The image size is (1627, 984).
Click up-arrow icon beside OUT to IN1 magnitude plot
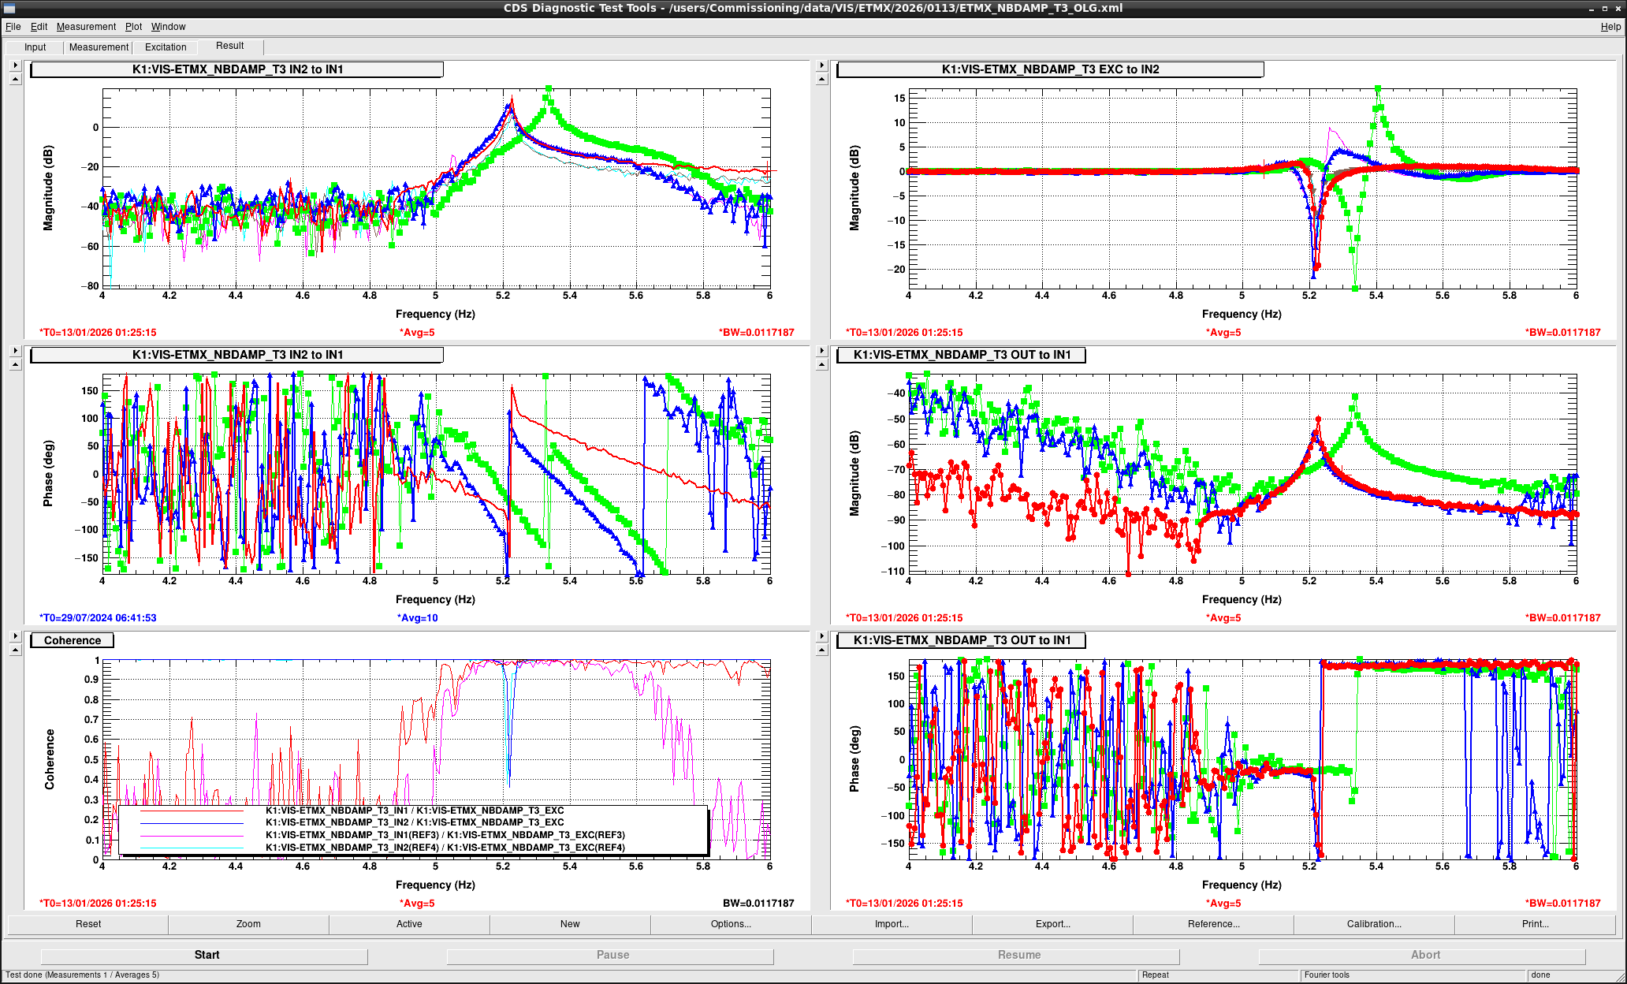(821, 364)
